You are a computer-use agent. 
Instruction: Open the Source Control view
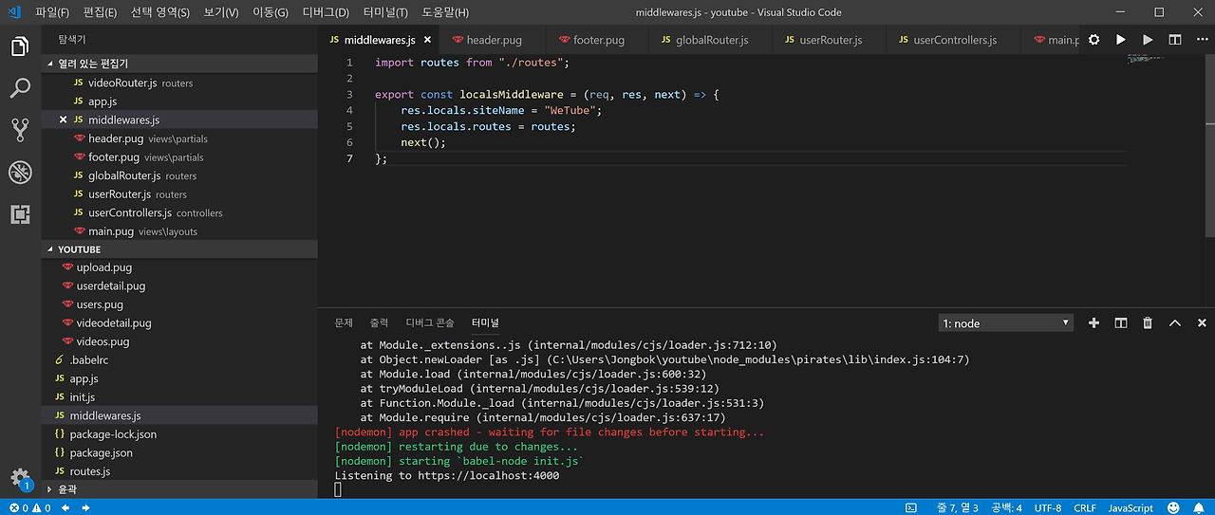(x=20, y=130)
